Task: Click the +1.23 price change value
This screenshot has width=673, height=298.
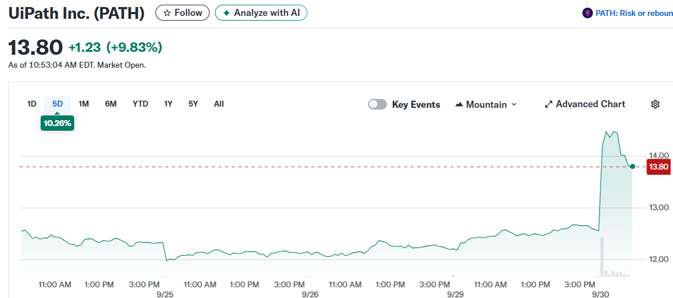Action: [x=85, y=47]
